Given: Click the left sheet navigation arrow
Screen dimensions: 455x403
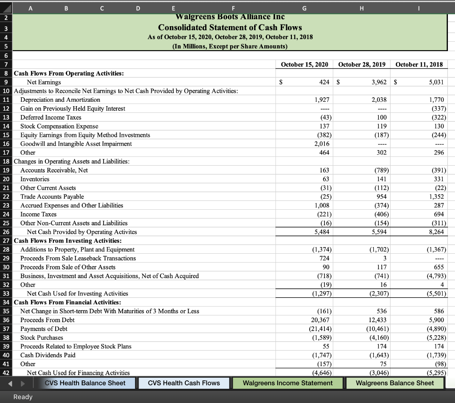Looking at the screenshot, I should click(x=10, y=383).
